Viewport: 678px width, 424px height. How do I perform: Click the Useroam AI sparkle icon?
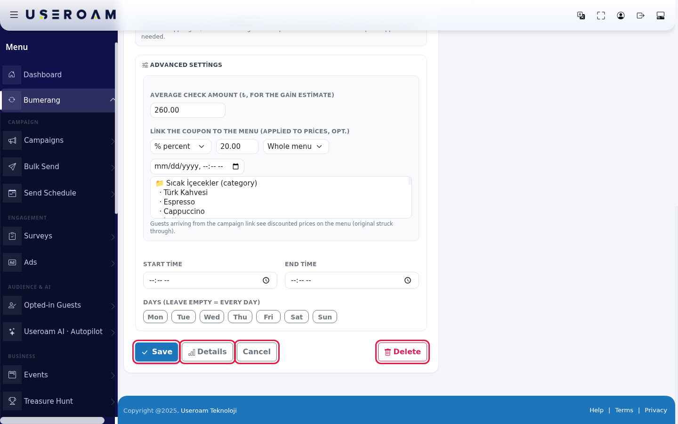pos(12,332)
